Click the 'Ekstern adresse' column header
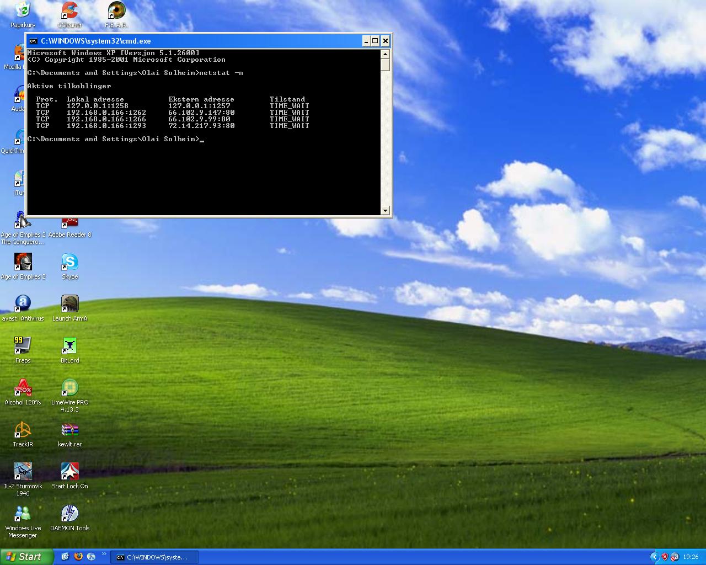Viewport: 706px width, 565px height. coord(201,99)
